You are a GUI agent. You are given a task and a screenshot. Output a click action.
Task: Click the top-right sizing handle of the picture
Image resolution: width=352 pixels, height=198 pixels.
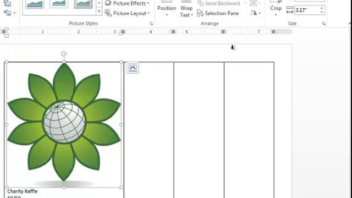click(x=121, y=62)
